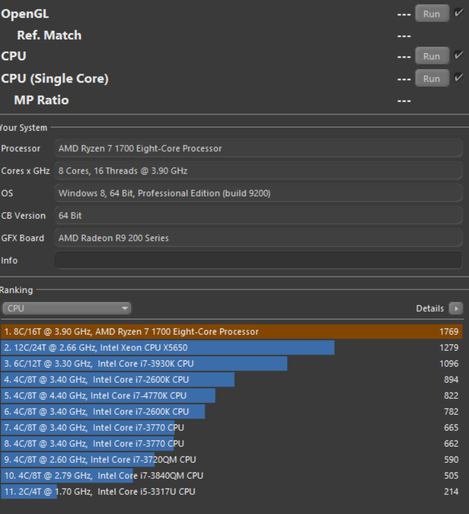The width and height of the screenshot is (469, 514).
Task: Select ranking entry Intel Core i7-3930K
Action: pyautogui.click(x=232, y=364)
